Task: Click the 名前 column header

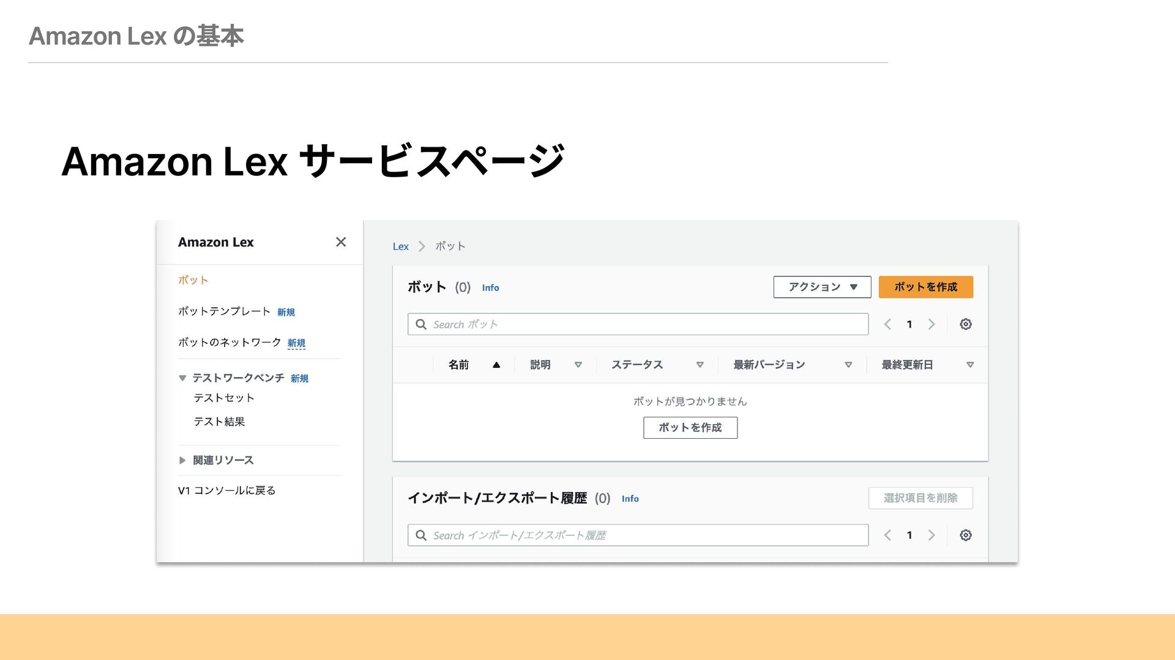Action: point(458,365)
